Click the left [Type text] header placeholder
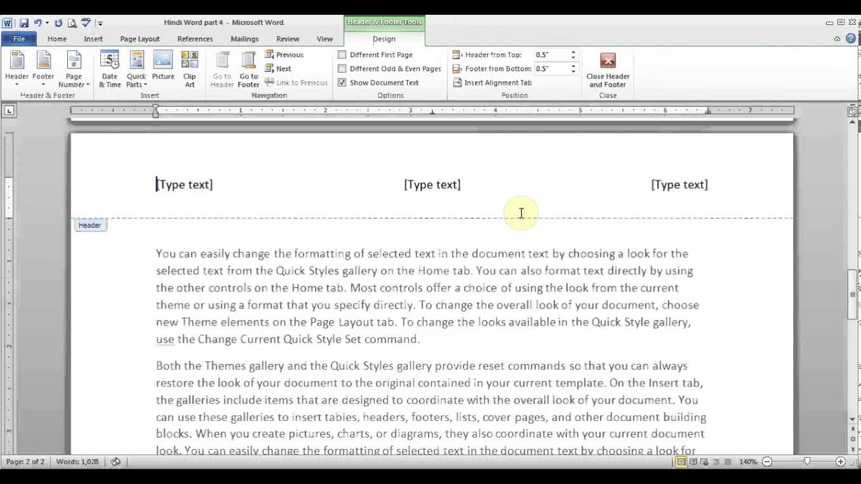Viewport: 861px width, 484px height. [184, 184]
